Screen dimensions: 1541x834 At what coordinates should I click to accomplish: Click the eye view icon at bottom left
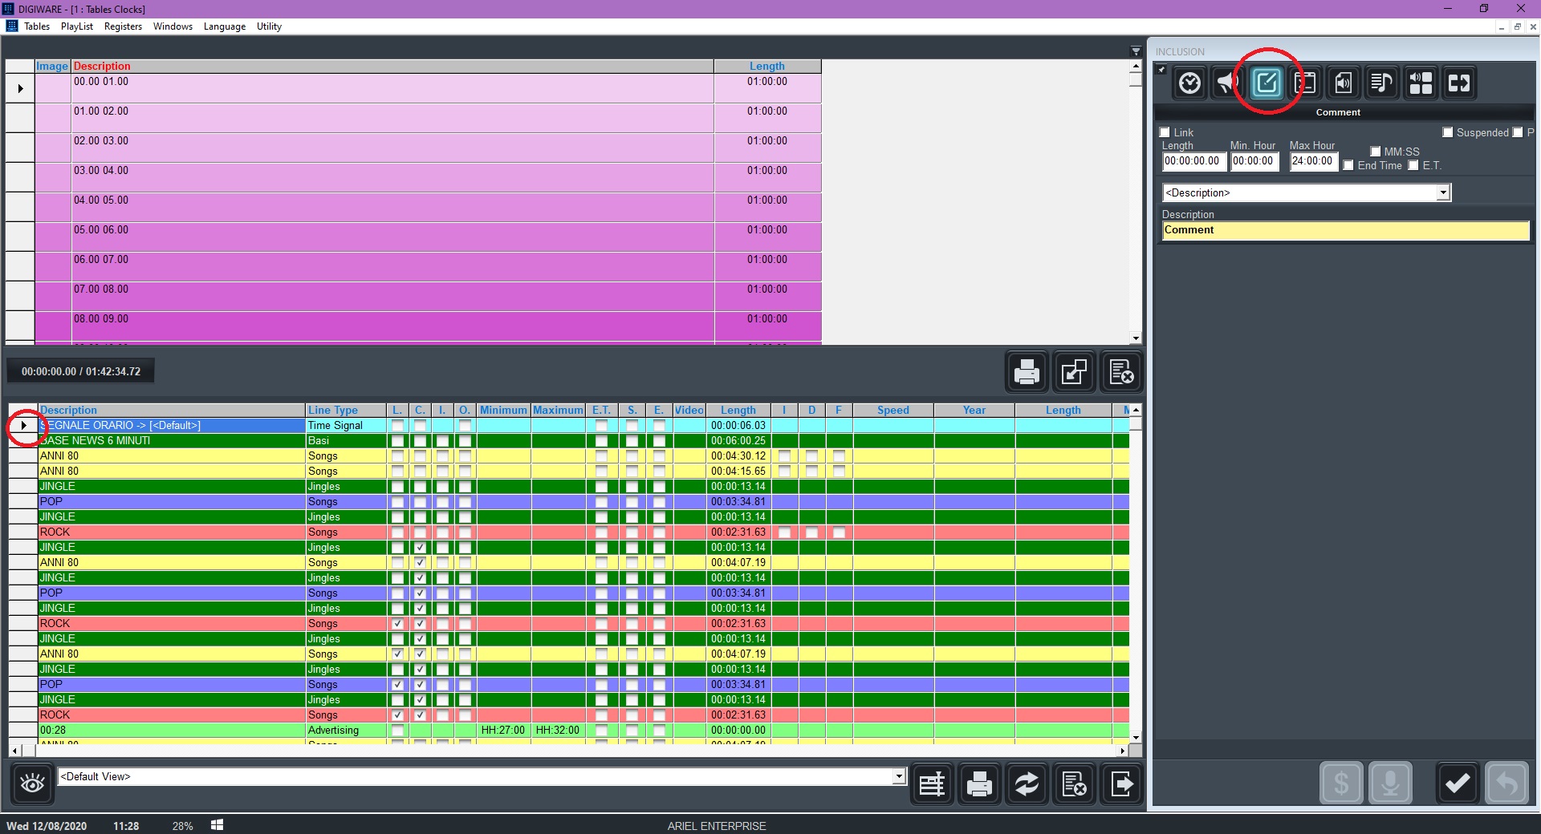point(32,783)
